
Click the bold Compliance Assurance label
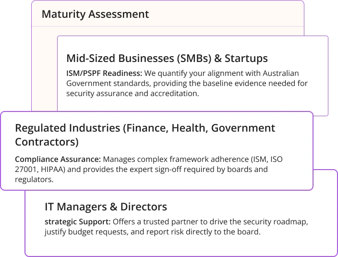(x=58, y=159)
